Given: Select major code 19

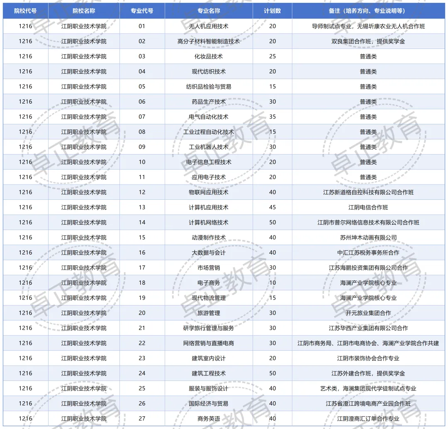Looking at the screenshot, I should click(x=142, y=298).
